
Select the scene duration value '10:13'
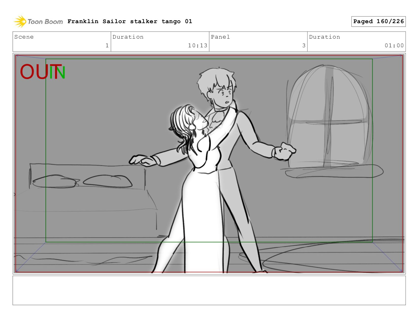point(198,45)
